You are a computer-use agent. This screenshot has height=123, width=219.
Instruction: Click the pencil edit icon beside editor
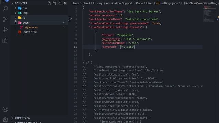coord(70,19)
